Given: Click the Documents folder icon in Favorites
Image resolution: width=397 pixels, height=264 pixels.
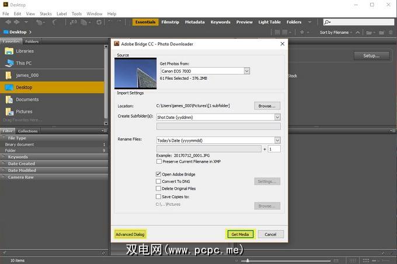Looking at the screenshot, I should pos(9,100).
